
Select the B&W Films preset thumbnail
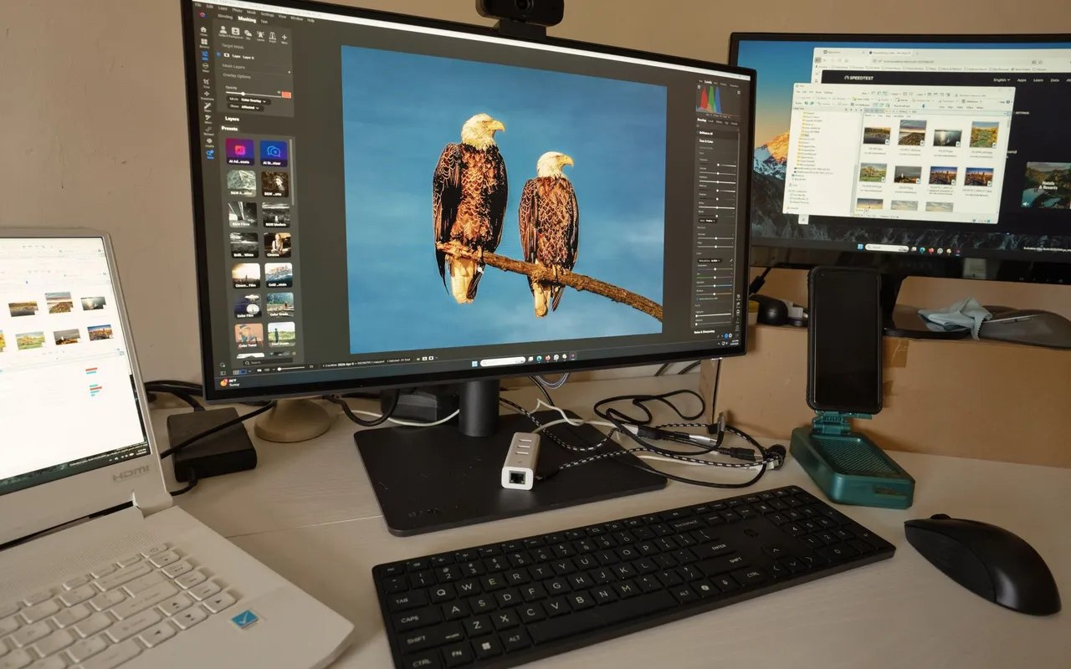[x=243, y=215]
